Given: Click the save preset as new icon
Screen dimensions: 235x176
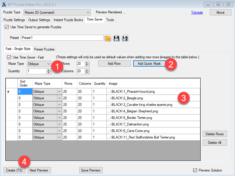Looking at the screenshot, I should [125, 38].
